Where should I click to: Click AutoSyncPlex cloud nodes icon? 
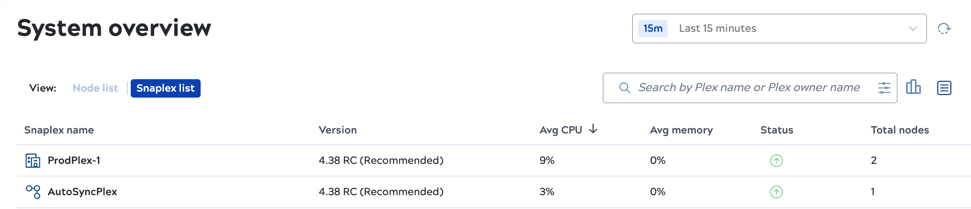pyautogui.click(x=33, y=192)
